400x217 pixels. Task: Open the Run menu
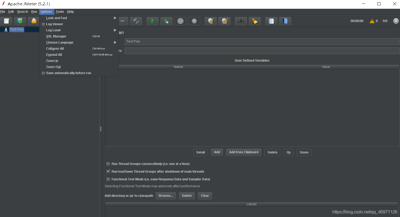(34, 12)
